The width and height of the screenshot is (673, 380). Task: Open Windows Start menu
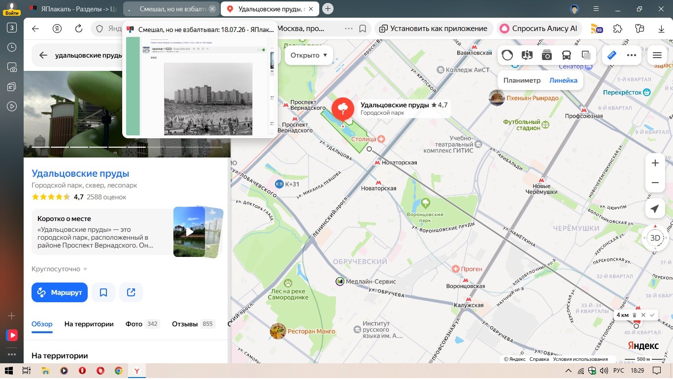pos(9,371)
